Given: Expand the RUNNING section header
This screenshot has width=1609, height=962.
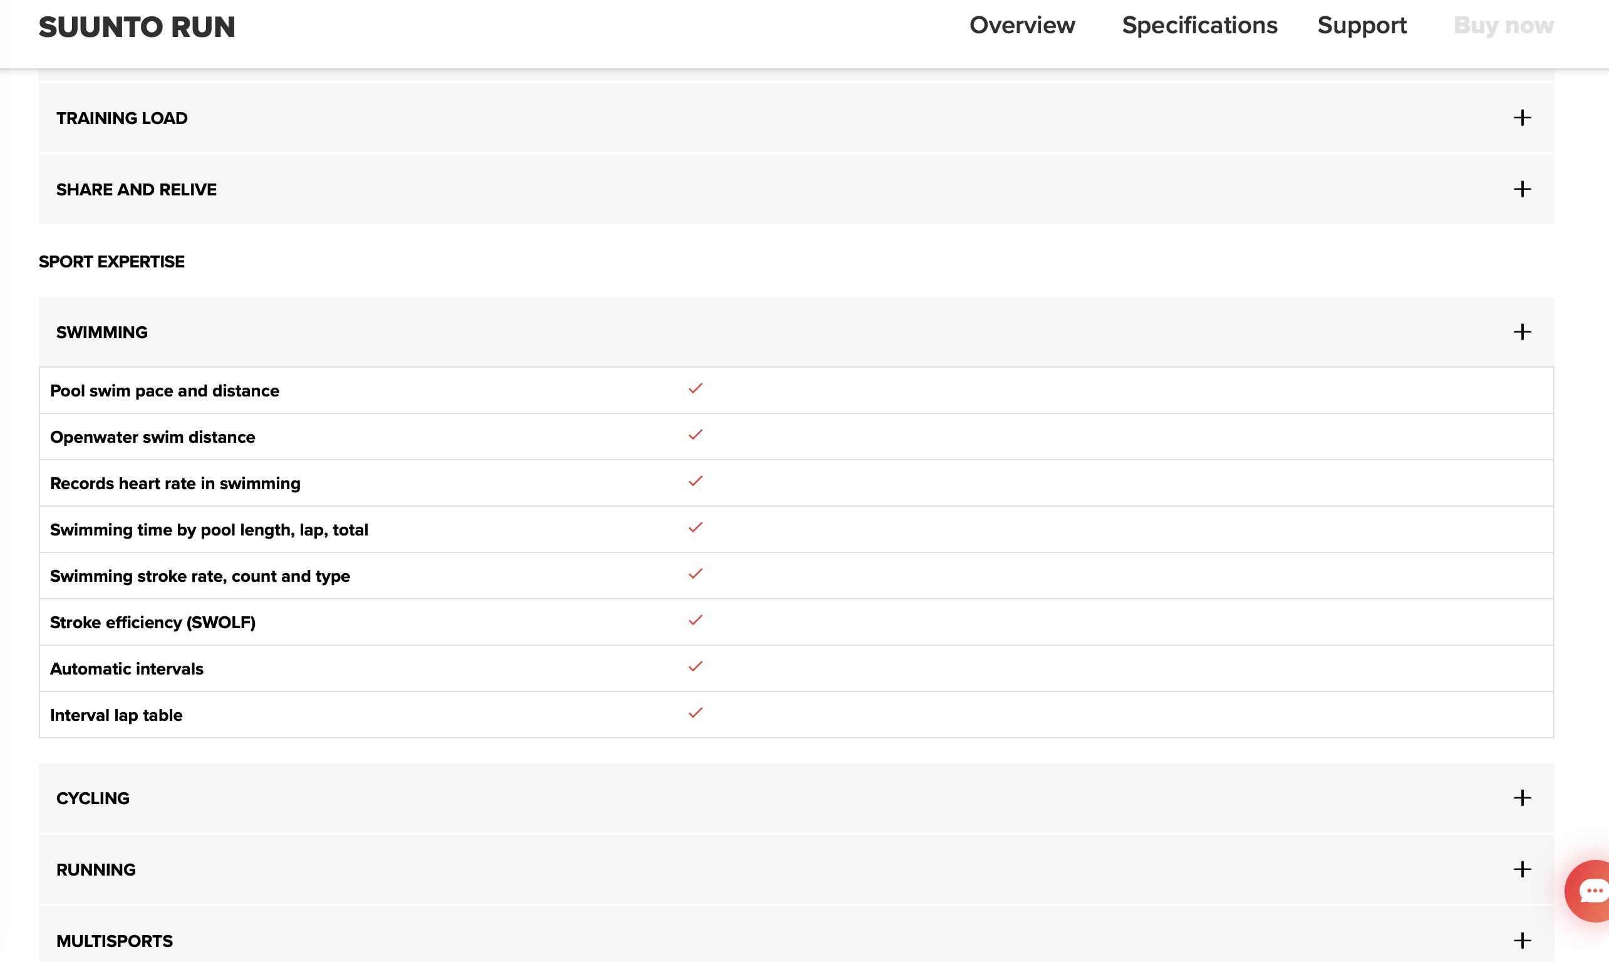Looking at the screenshot, I should click(x=96, y=869).
